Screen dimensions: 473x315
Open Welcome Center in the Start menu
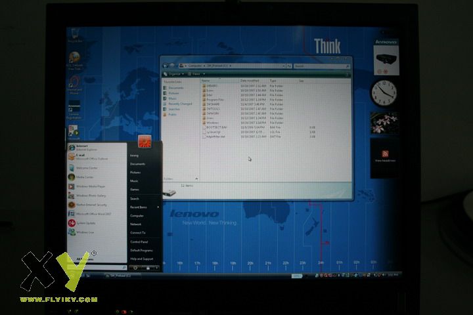pyautogui.click(x=97, y=168)
